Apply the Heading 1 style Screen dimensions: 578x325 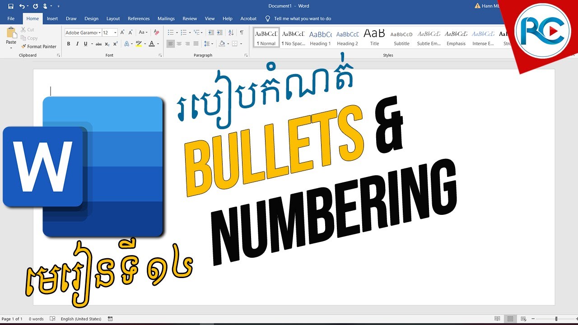(320, 37)
